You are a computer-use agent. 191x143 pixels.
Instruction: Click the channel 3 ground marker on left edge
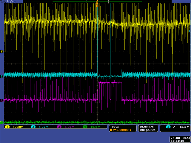point(2,100)
